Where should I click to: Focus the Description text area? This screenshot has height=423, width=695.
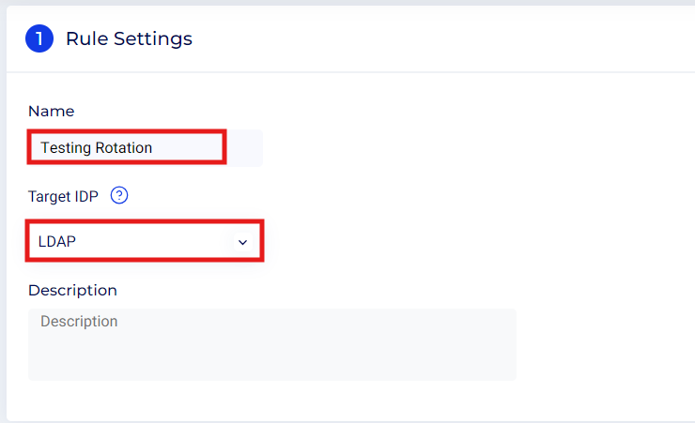271,344
